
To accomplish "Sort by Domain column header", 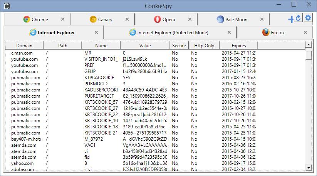I will pos(24,46).
